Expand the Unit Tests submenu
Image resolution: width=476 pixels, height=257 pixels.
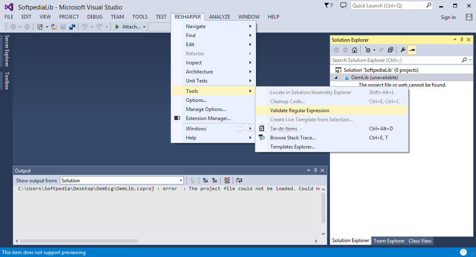click(x=213, y=81)
